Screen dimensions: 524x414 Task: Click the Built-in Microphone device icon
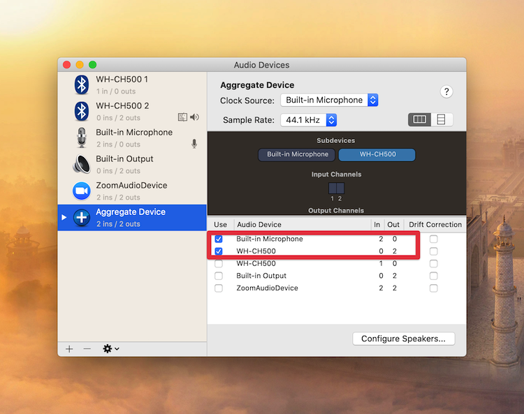pyautogui.click(x=82, y=138)
